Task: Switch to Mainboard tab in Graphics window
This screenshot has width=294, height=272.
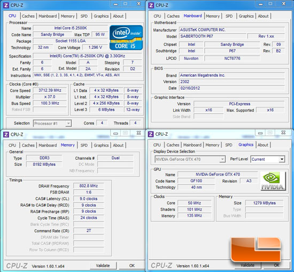Action: click(x=192, y=145)
